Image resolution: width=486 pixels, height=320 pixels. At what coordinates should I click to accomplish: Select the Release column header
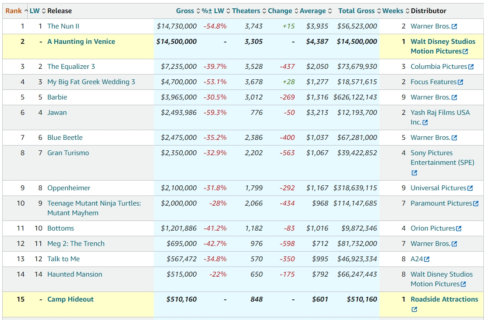point(60,11)
